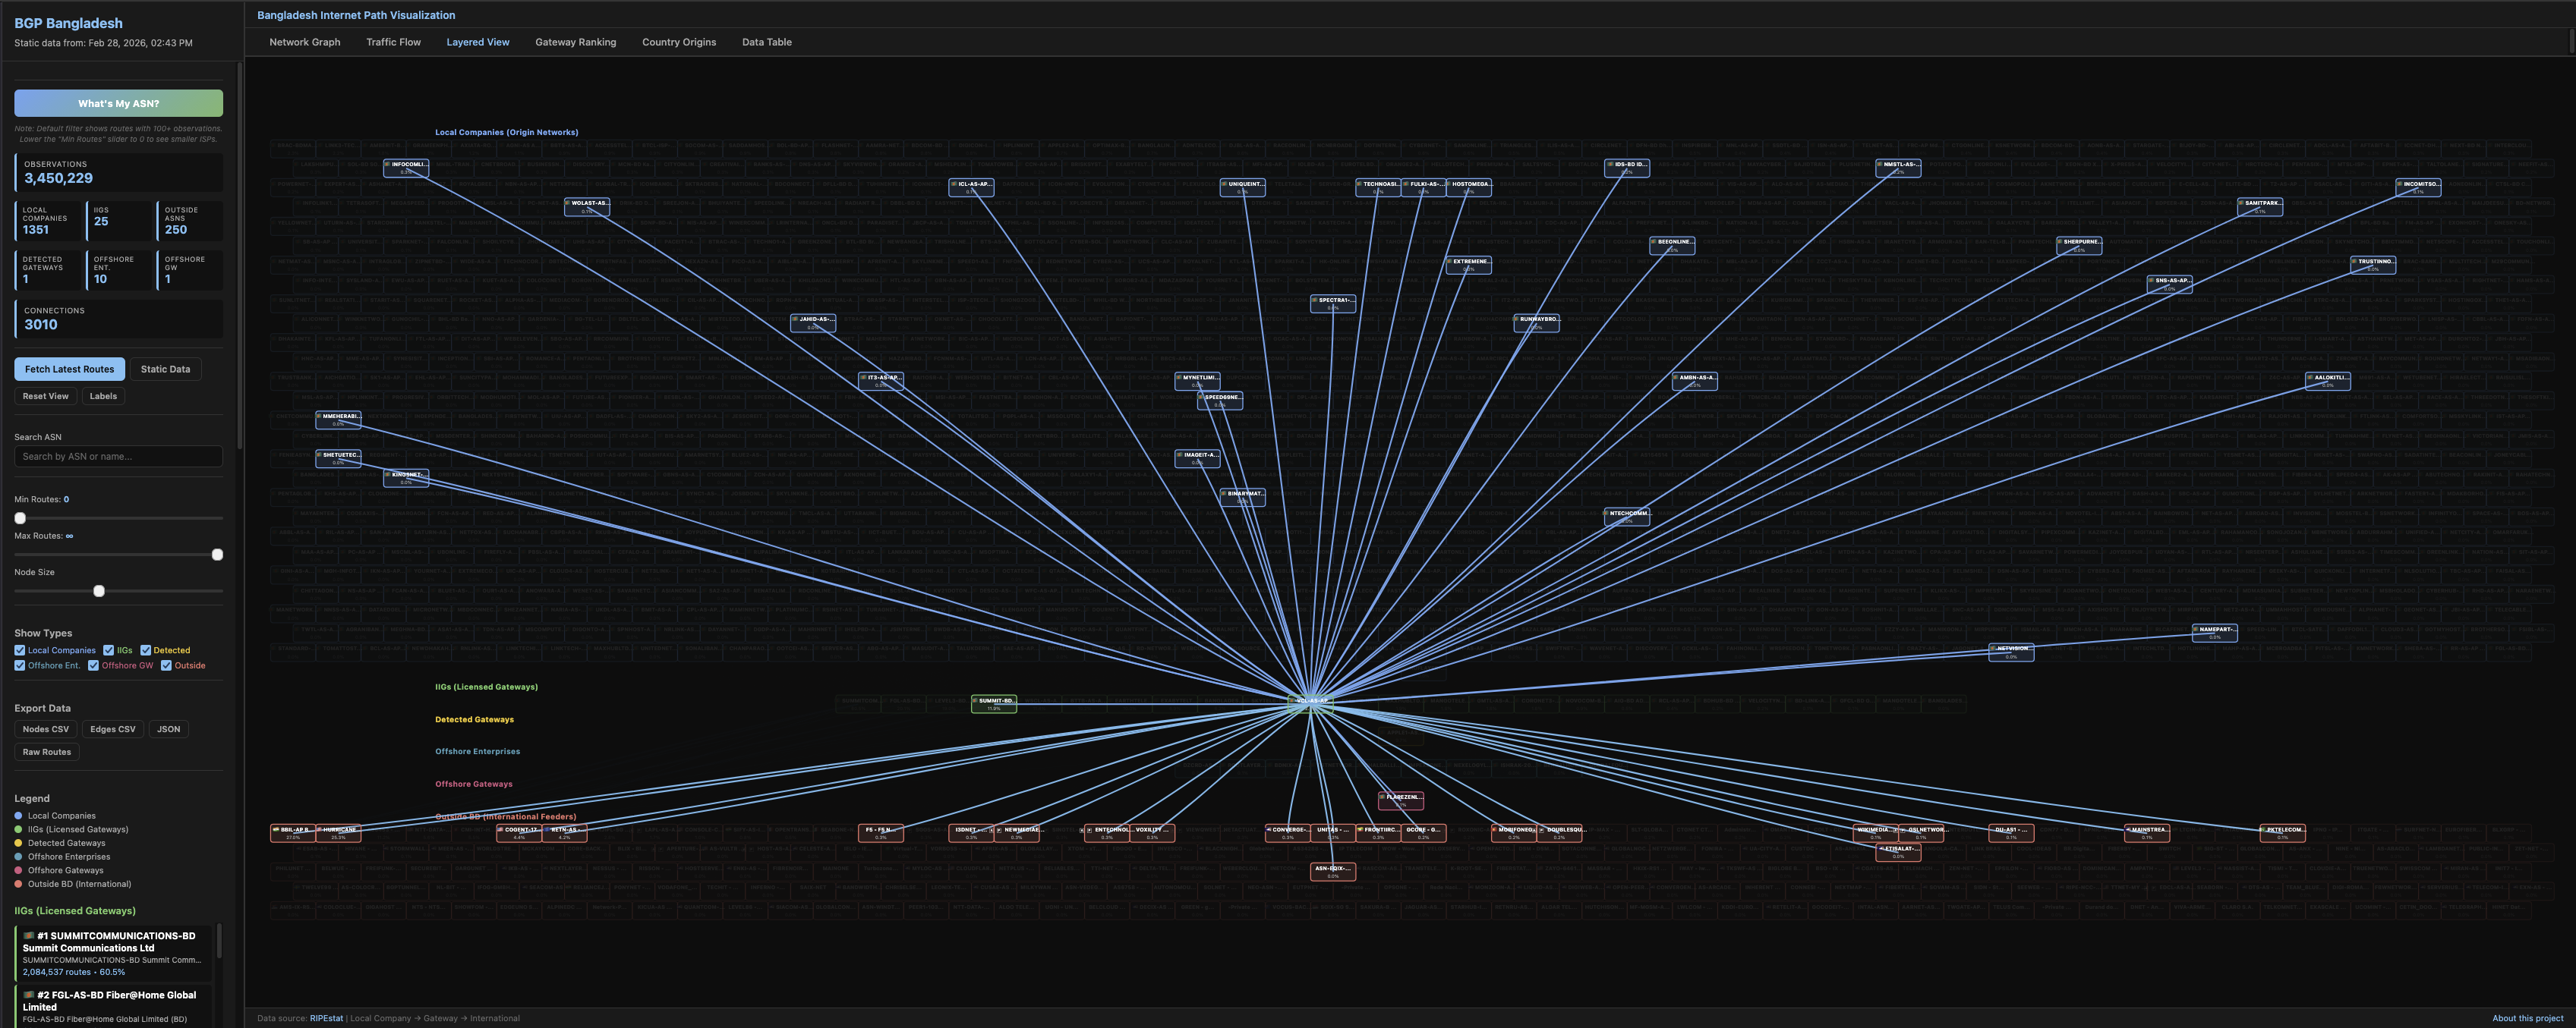Click the blue Local Companies legend dot
This screenshot has width=2576, height=1028.
(x=19, y=816)
